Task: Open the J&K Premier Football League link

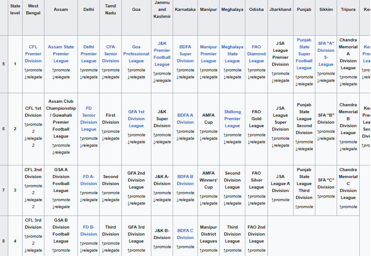Action: [x=162, y=54]
